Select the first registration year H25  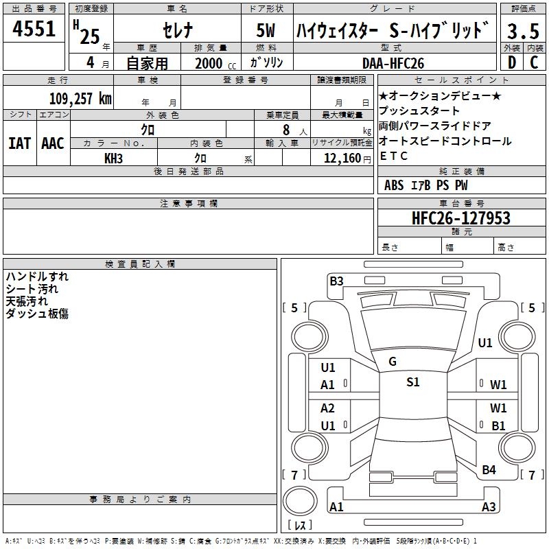(86, 32)
